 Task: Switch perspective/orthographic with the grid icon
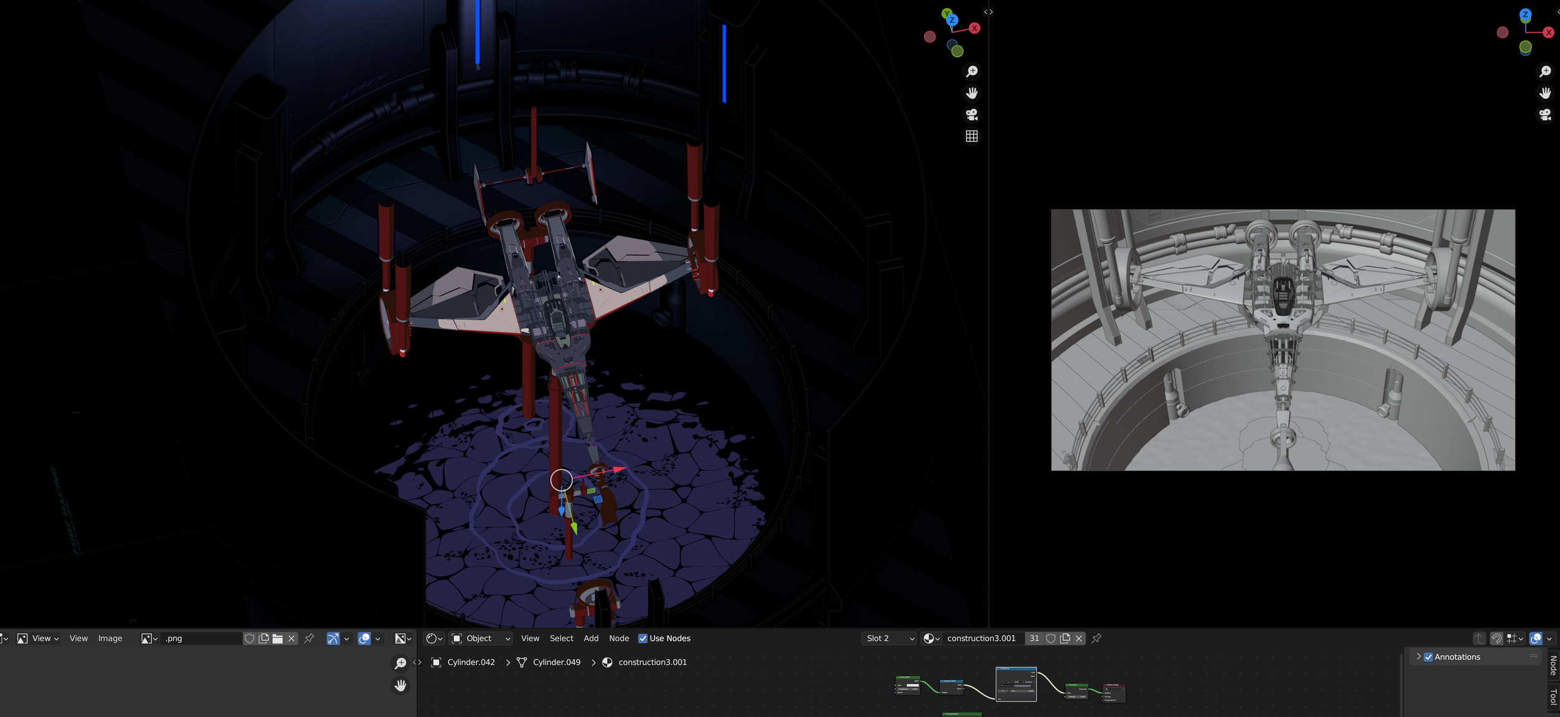[972, 136]
